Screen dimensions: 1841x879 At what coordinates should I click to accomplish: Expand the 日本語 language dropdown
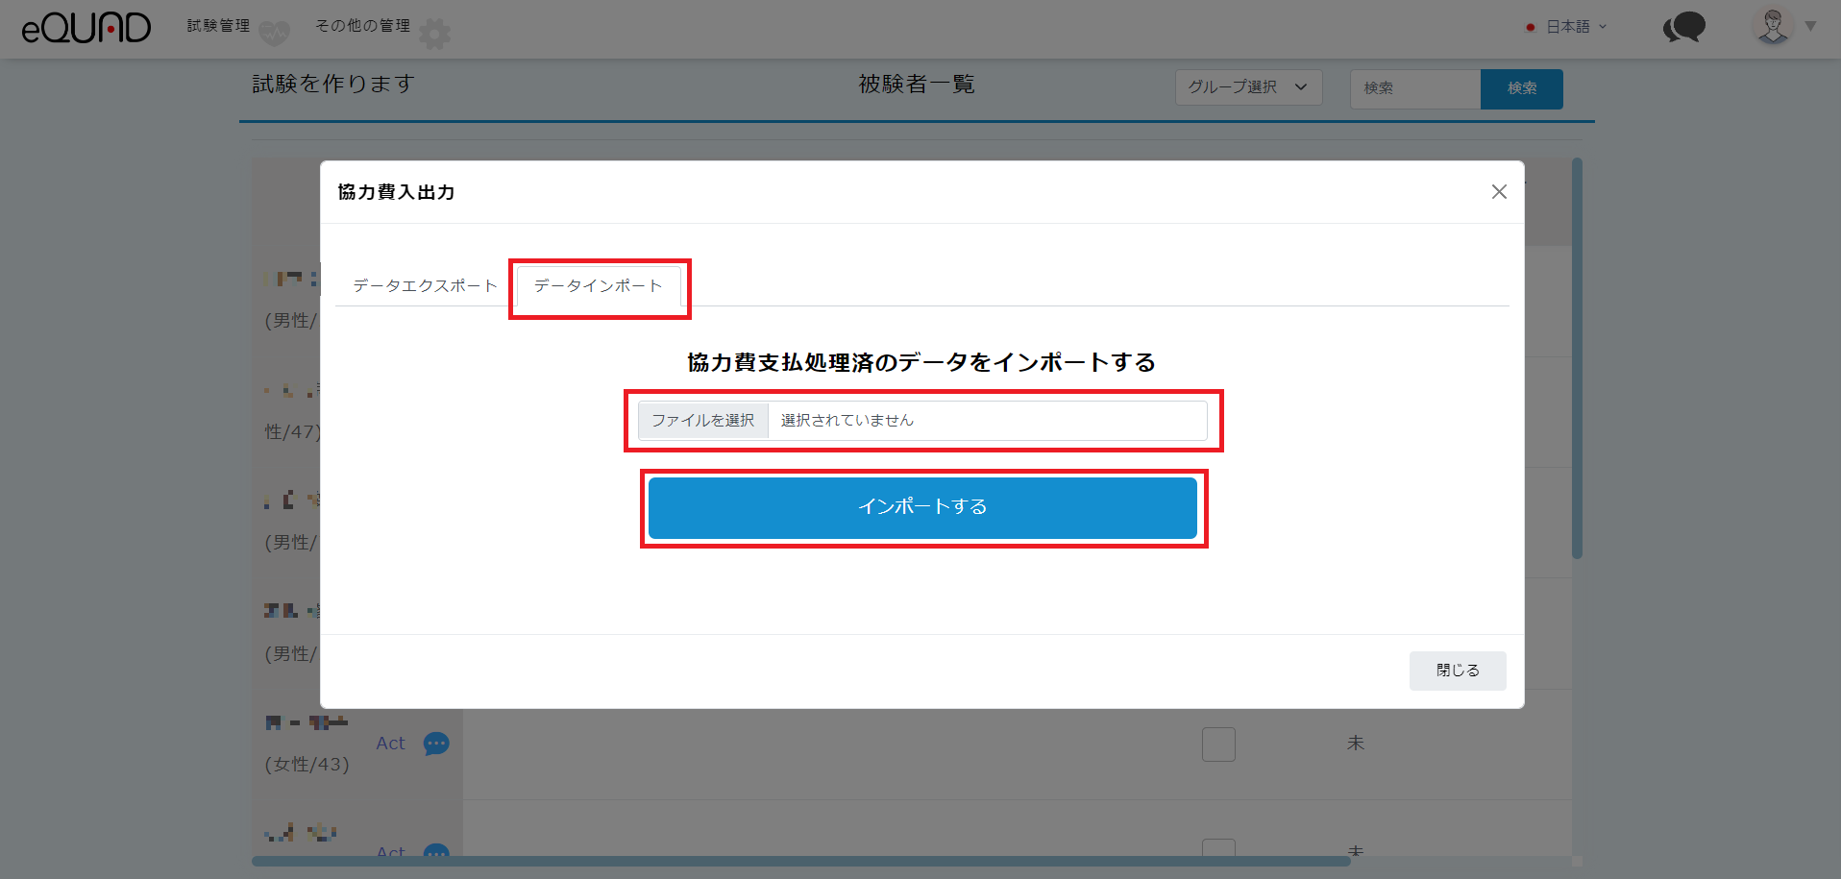tap(1576, 27)
